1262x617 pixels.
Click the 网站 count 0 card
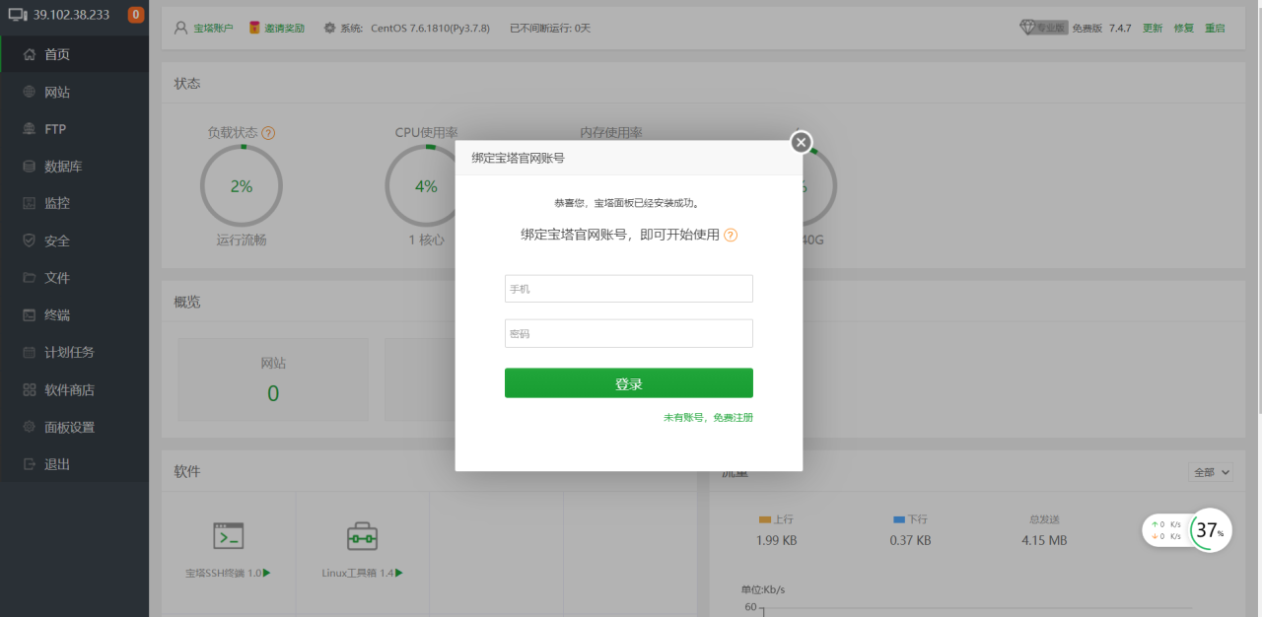click(273, 379)
